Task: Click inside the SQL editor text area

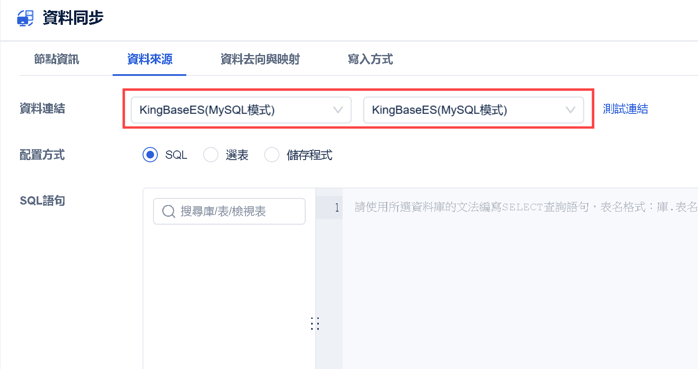Action: (520, 279)
